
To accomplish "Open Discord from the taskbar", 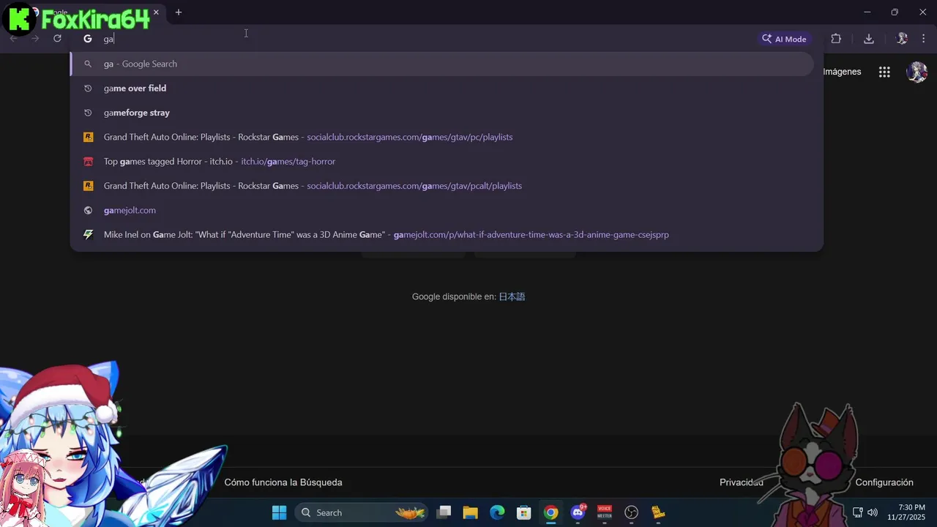I will point(578,512).
